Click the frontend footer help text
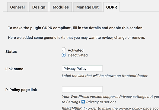 coord(105,76)
